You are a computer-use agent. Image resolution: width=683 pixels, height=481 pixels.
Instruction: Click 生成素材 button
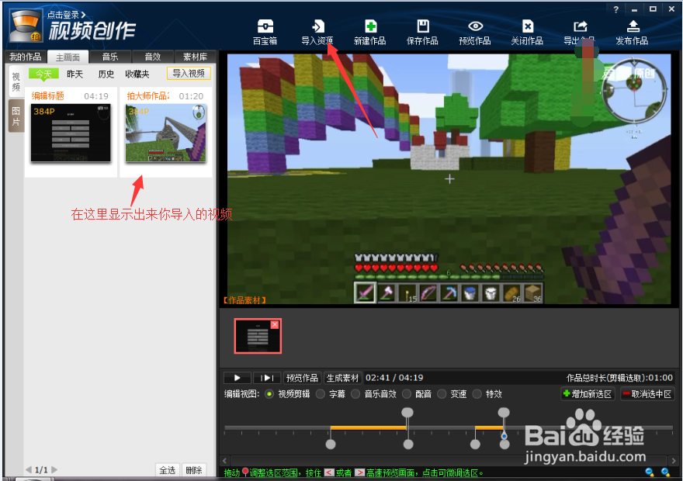tap(343, 378)
